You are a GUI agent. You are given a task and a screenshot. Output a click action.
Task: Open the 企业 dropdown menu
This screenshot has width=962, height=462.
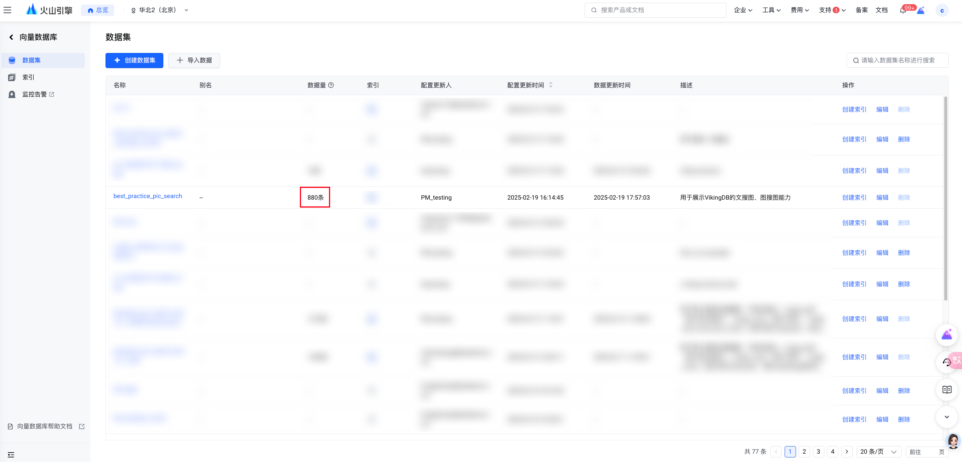[x=743, y=10]
